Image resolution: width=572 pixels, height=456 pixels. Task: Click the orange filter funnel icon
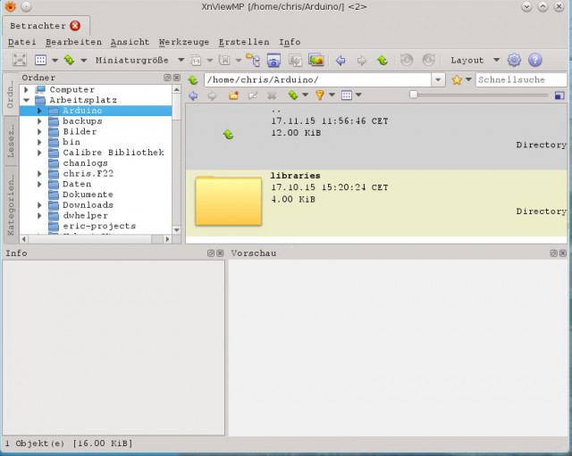click(320, 95)
